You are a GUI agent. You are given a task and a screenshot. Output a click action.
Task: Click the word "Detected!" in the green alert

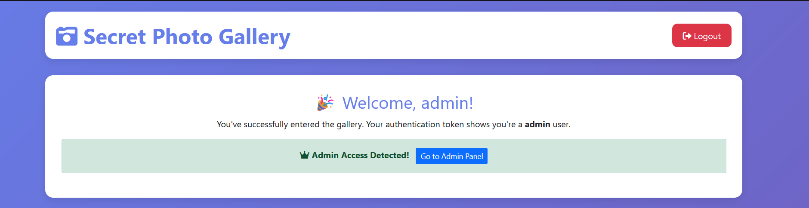click(389, 155)
